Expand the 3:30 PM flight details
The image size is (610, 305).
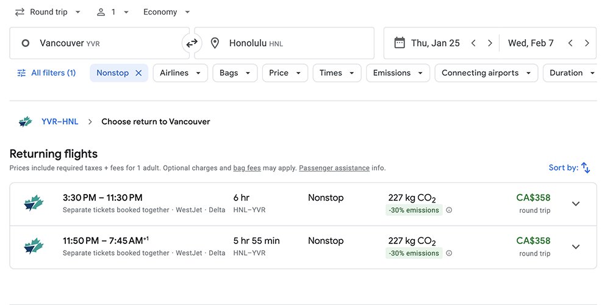[x=575, y=204]
